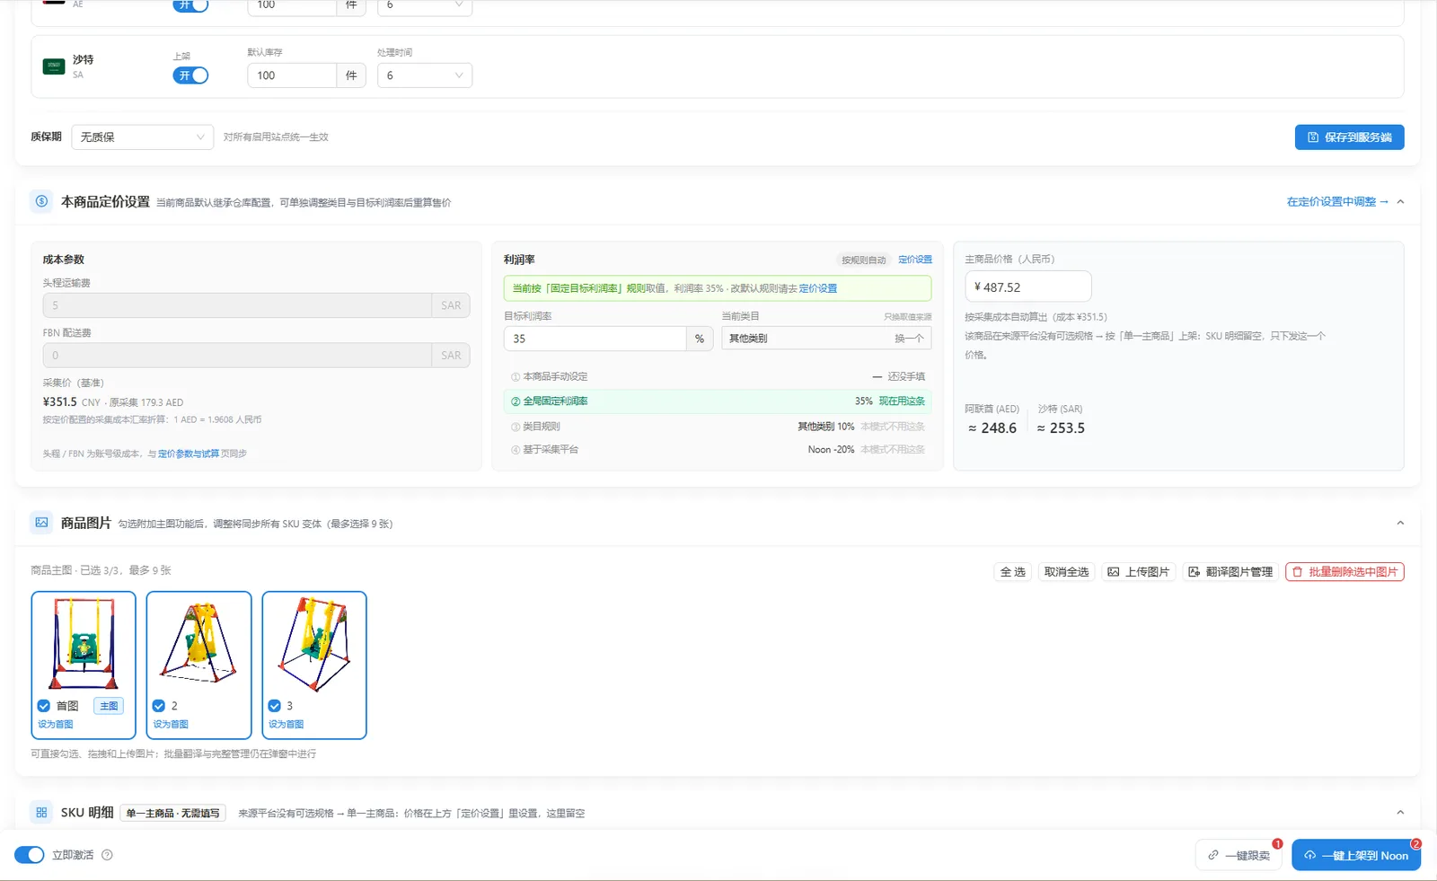The image size is (1437, 881).
Task: Toggle the 沙特 listing switch
Action: point(190,75)
